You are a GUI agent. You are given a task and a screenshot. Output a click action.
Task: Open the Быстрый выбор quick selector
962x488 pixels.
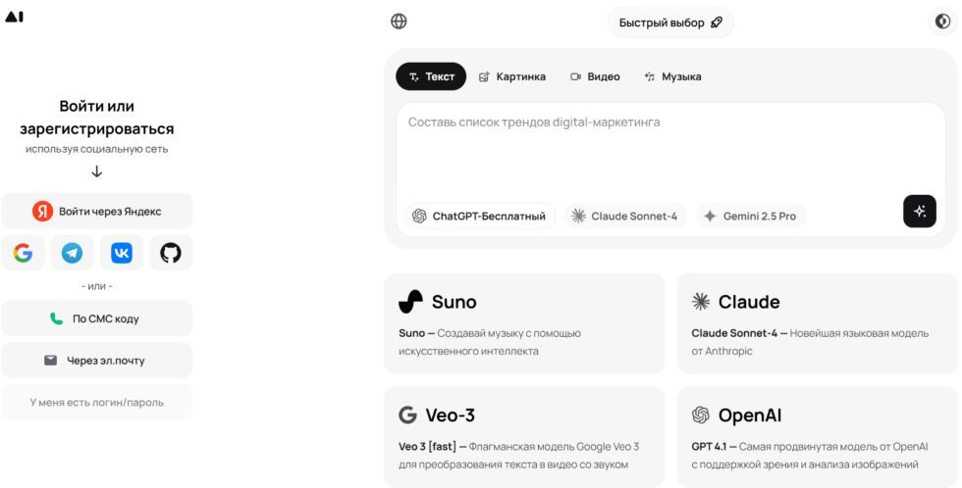click(x=670, y=23)
